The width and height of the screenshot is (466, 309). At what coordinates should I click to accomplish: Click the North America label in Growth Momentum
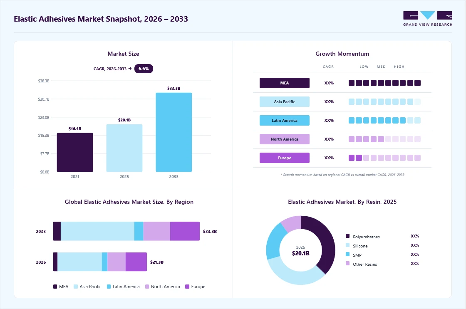point(285,139)
